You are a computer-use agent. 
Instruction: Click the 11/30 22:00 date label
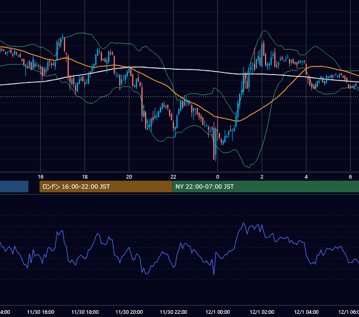[173, 312]
